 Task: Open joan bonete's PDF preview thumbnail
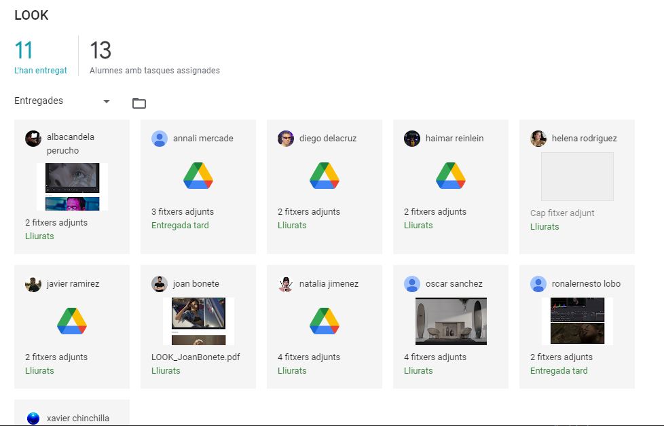point(198,321)
